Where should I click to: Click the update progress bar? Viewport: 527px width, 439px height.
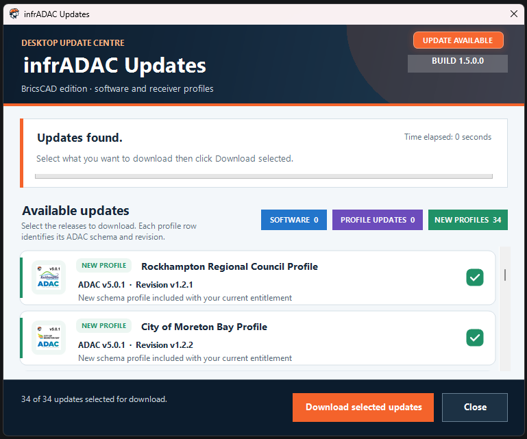[264, 176]
